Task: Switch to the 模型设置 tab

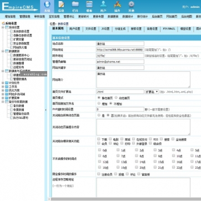Action: point(185,29)
